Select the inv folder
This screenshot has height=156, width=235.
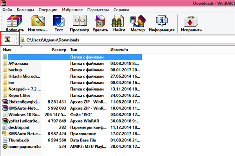pyautogui.click(x=11, y=83)
